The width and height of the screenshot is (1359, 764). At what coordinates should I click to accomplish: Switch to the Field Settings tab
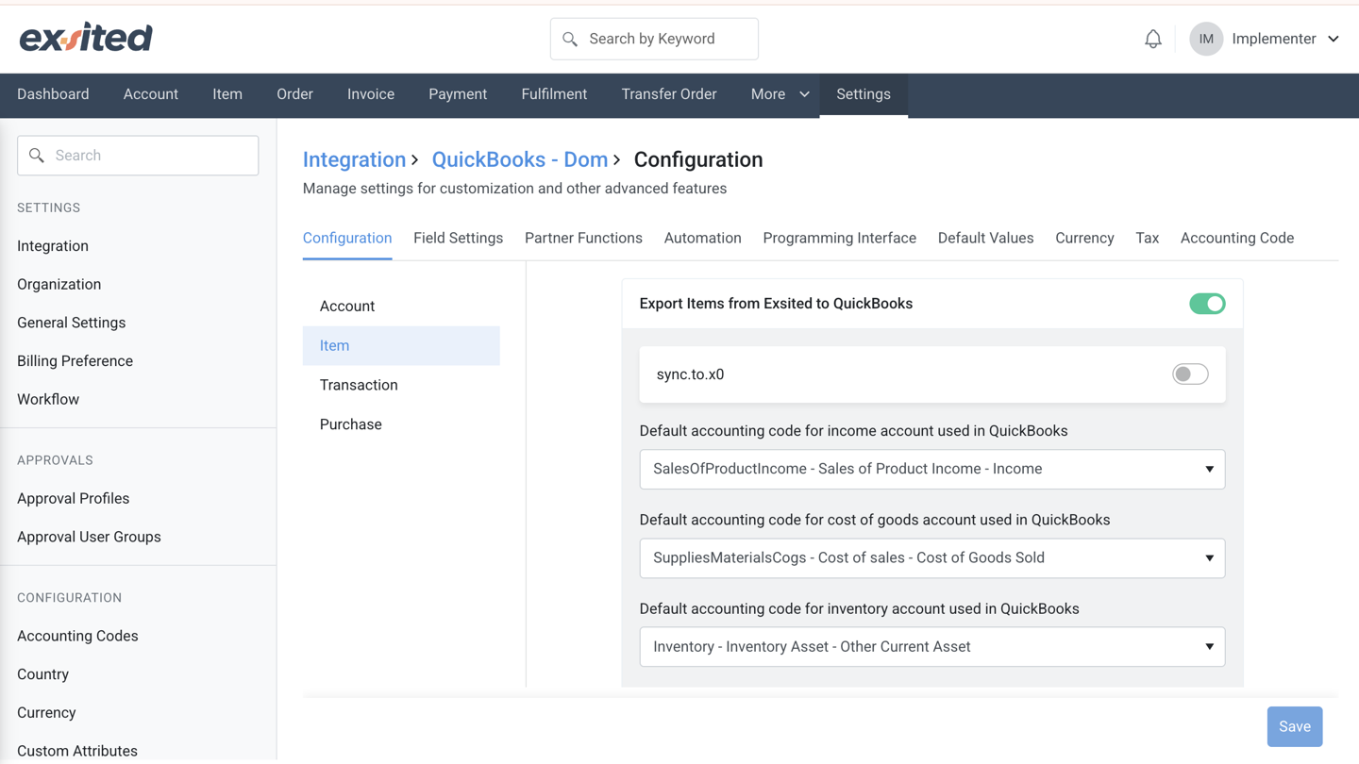pos(458,238)
